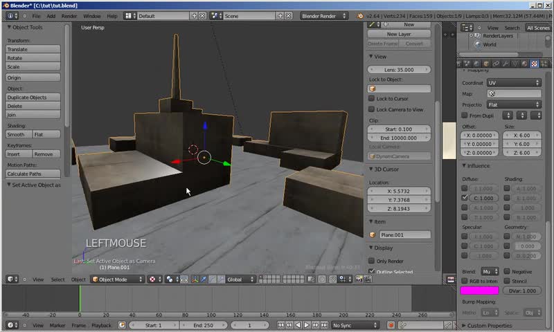Enable Lock to Cursor checkbox

tap(371, 98)
